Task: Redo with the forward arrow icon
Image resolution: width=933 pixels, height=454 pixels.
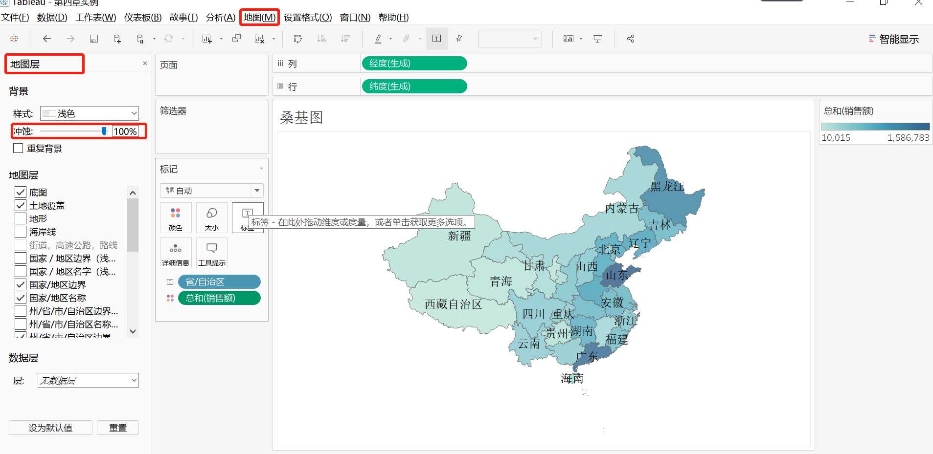Action: pyautogui.click(x=70, y=39)
